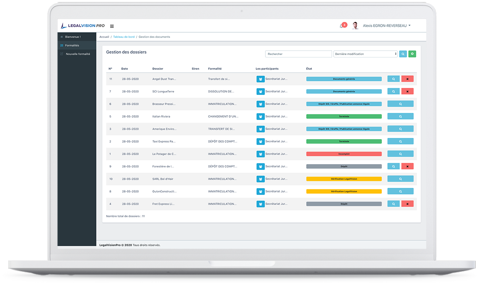
Task: Go to the Bienvenue ! sidebar item
Action: pos(73,37)
